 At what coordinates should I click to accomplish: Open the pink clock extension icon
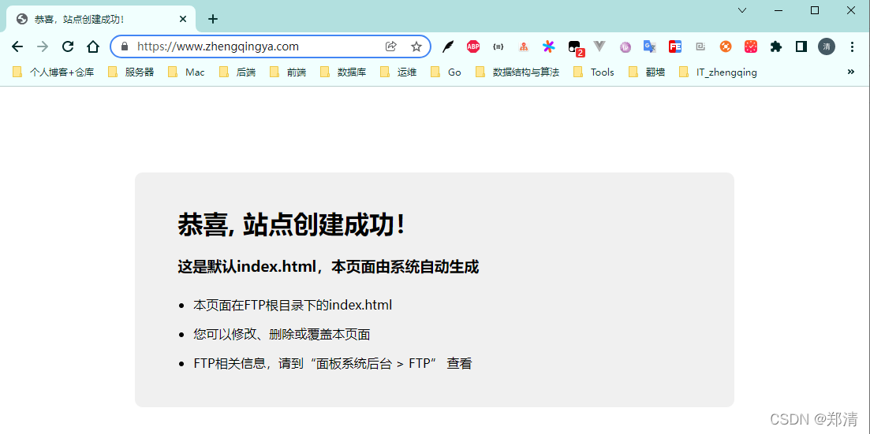tap(751, 47)
